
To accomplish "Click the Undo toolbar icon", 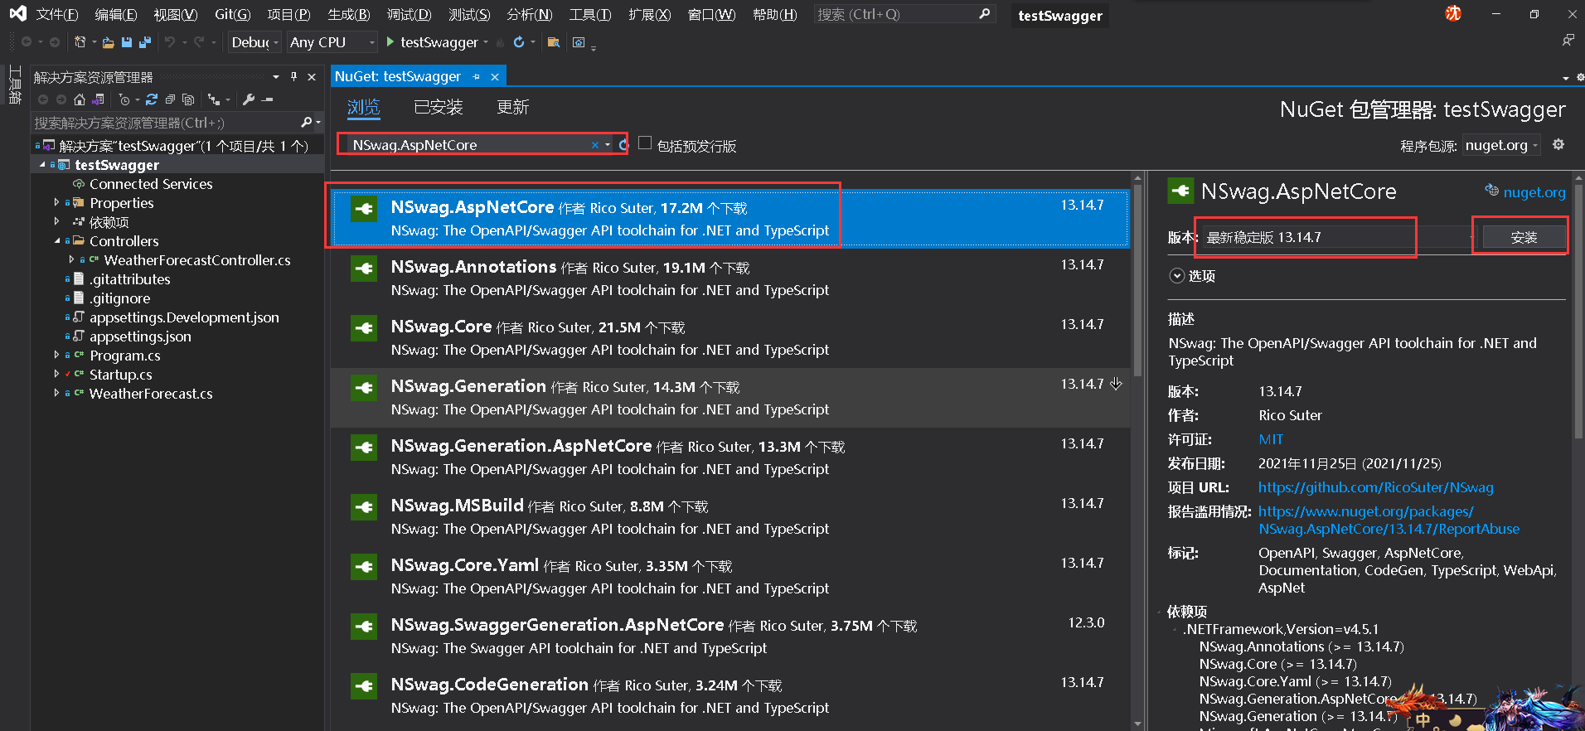I will [x=169, y=42].
